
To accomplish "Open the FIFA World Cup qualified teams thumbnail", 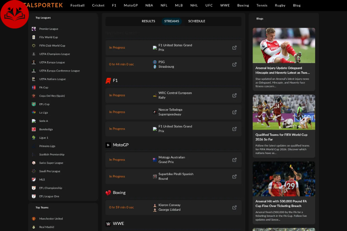I will 284,112.
